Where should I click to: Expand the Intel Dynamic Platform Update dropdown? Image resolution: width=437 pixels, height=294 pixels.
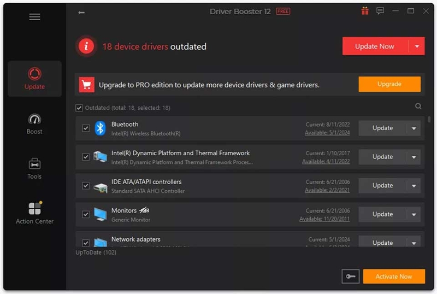(414, 157)
